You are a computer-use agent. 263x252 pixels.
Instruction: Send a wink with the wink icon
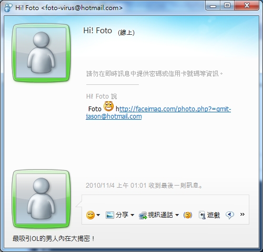coord(188,215)
